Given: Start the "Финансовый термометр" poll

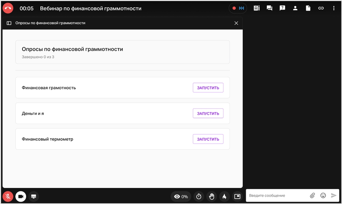Looking at the screenshot, I should click(x=208, y=139).
